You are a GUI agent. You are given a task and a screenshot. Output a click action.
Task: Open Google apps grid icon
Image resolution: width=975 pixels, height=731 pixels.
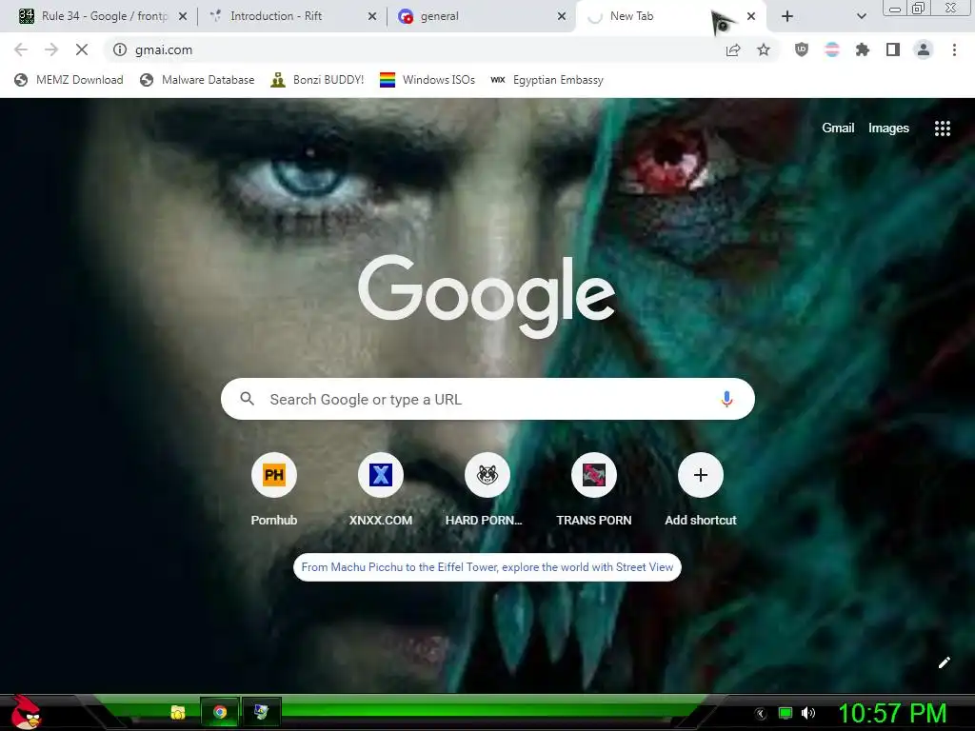point(942,128)
